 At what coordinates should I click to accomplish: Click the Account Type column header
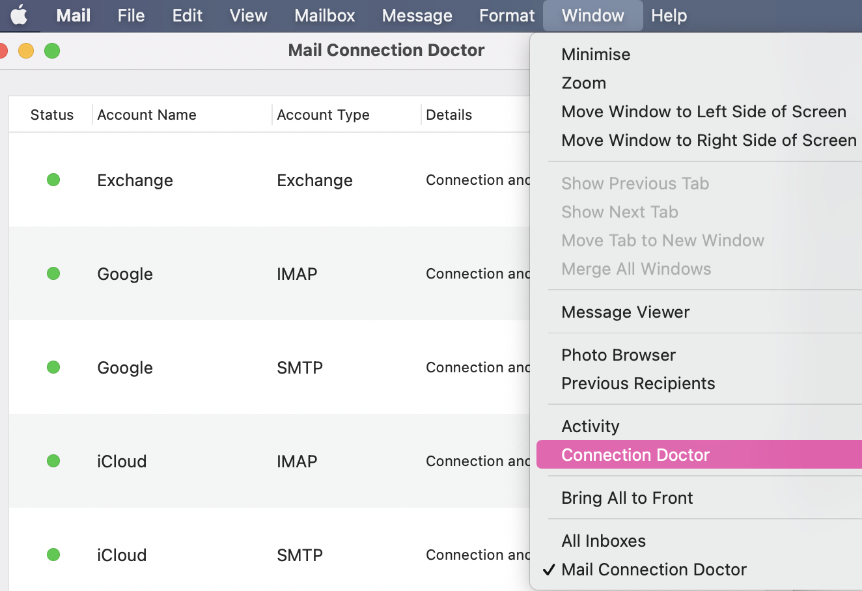click(323, 115)
